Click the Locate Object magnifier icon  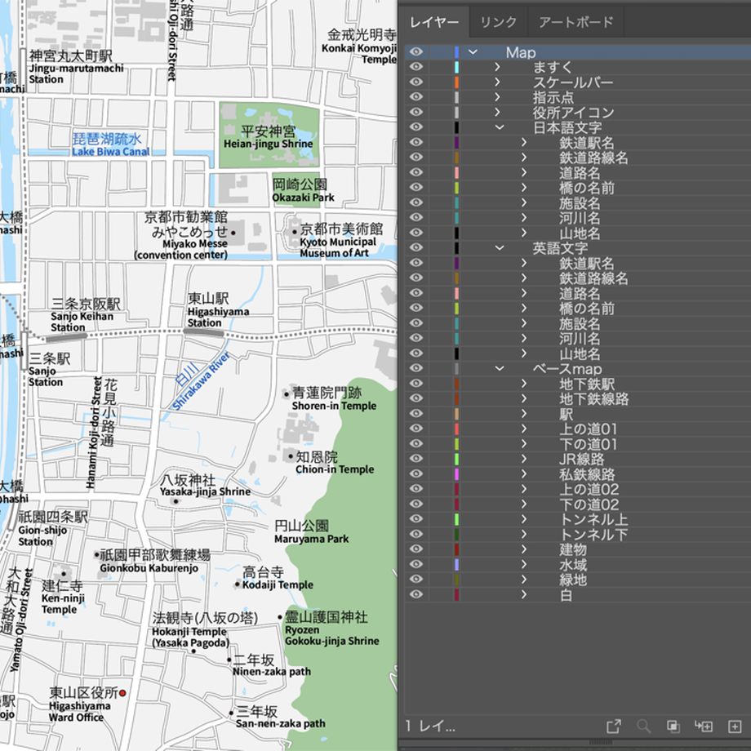643,726
